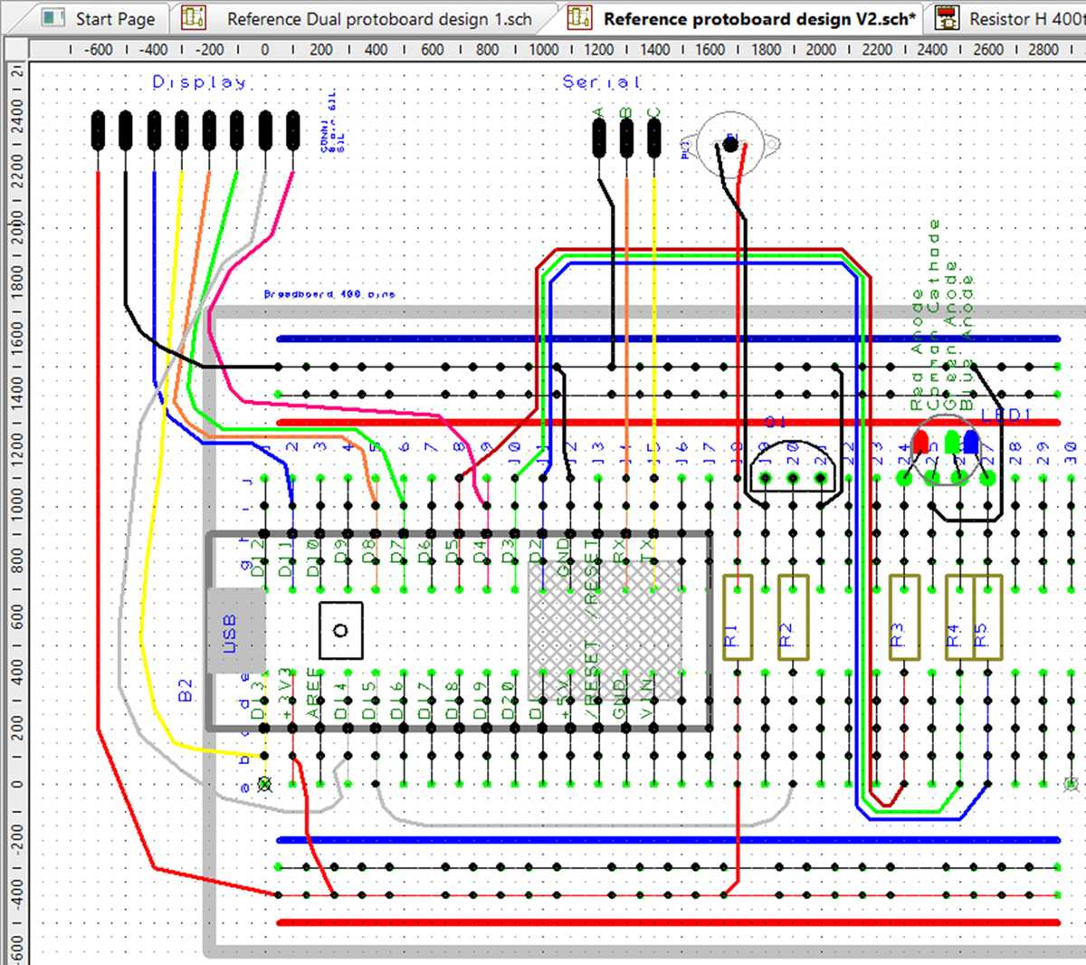Click schematic icon on Dual protoboard tab
This screenshot has width=1086, height=965.
[193, 18]
